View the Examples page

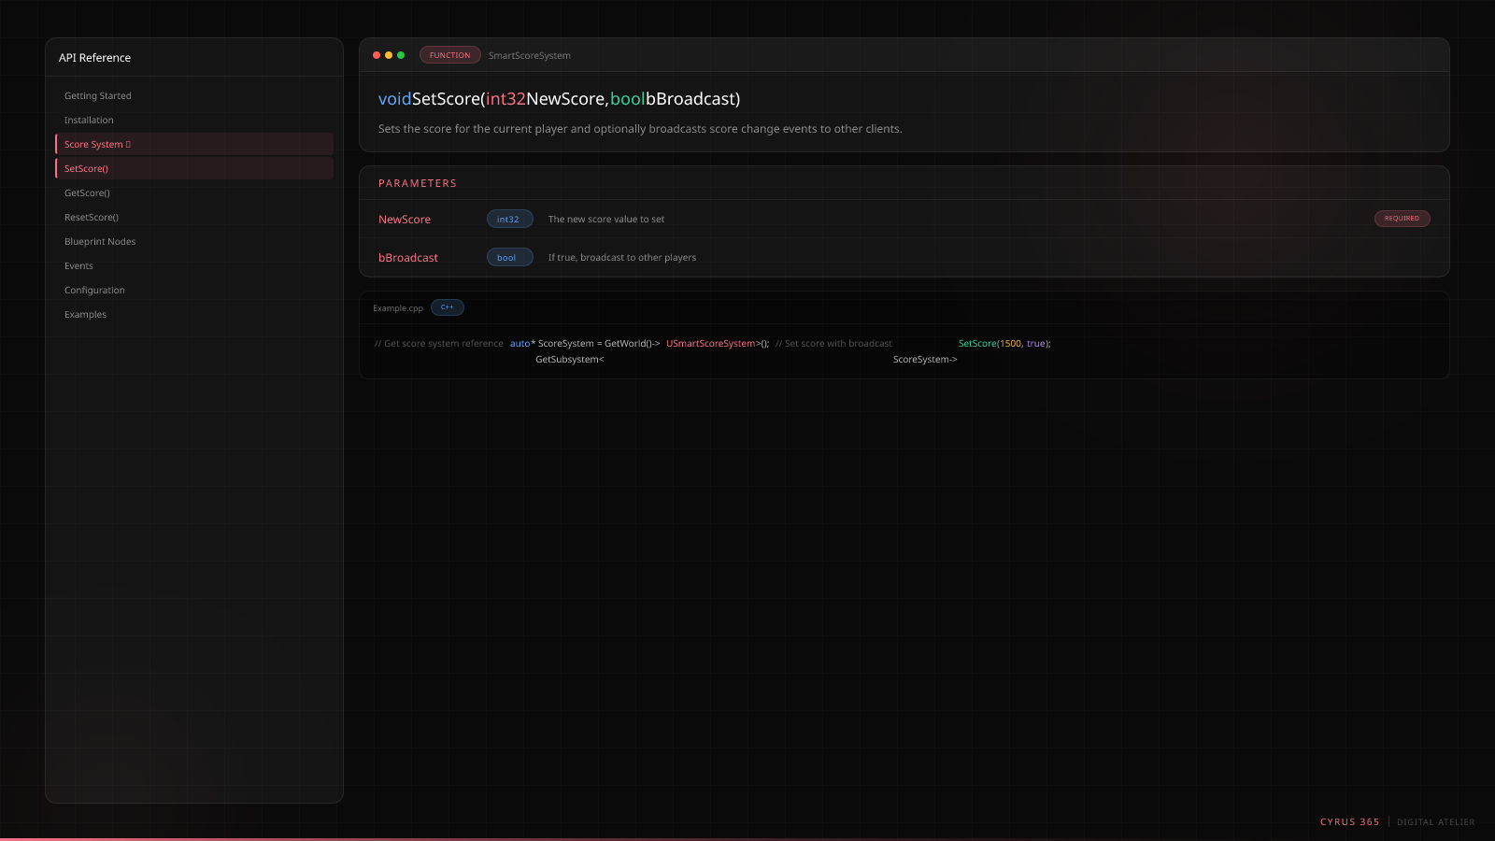click(x=85, y=315)
